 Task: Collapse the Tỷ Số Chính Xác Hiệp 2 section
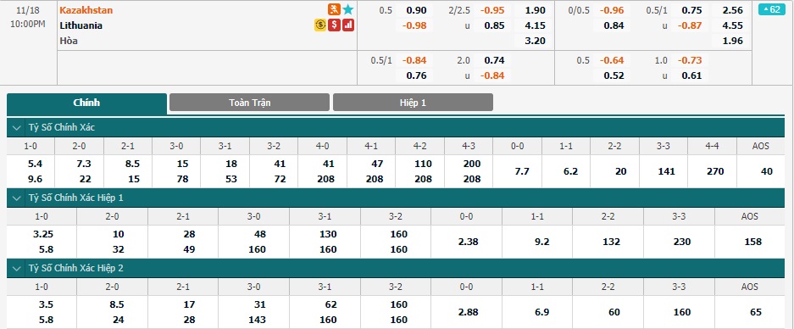coord(17,268)
